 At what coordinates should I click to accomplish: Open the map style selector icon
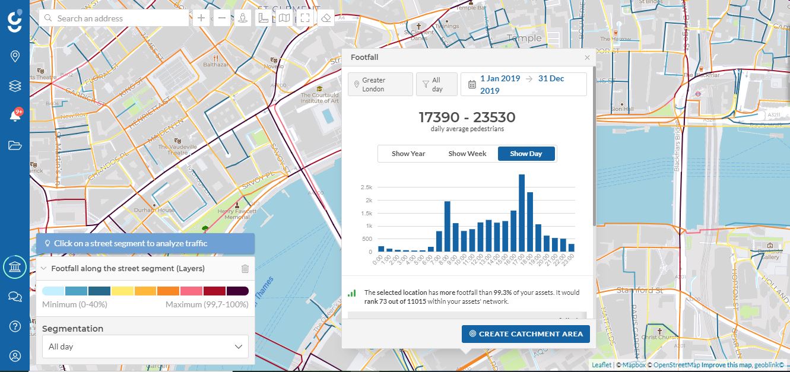284,18
